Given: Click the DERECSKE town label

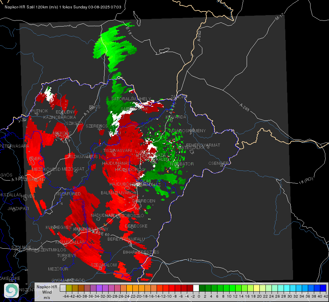Looking at the screenshot, I should pos(136,226).
